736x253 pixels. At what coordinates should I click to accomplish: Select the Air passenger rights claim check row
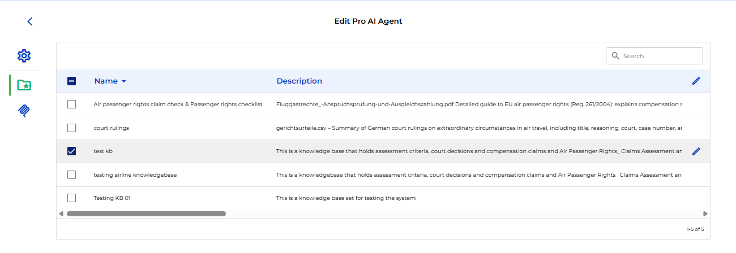pyautogui.click(x=178, y=104)
